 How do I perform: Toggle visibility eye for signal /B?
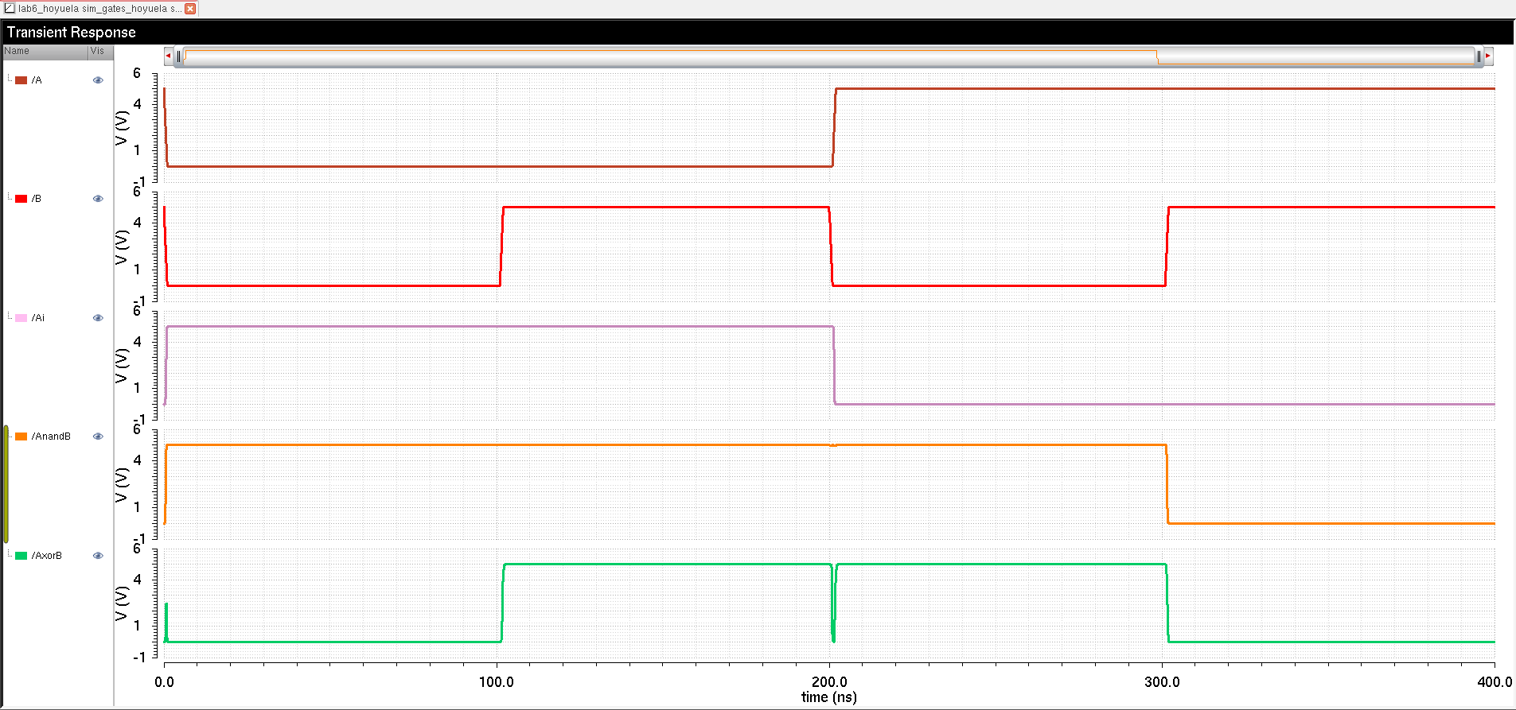(98, 199)
